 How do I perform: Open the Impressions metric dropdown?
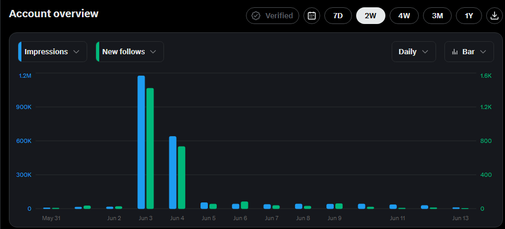coord(53,52)
